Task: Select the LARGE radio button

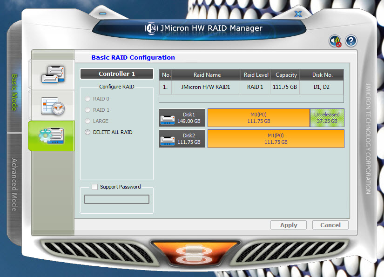Action: pyautogui.click(x=88, y=121)
